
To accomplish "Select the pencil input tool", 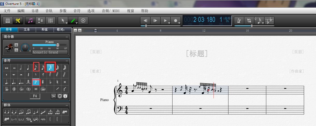I will tap(73, 21).
